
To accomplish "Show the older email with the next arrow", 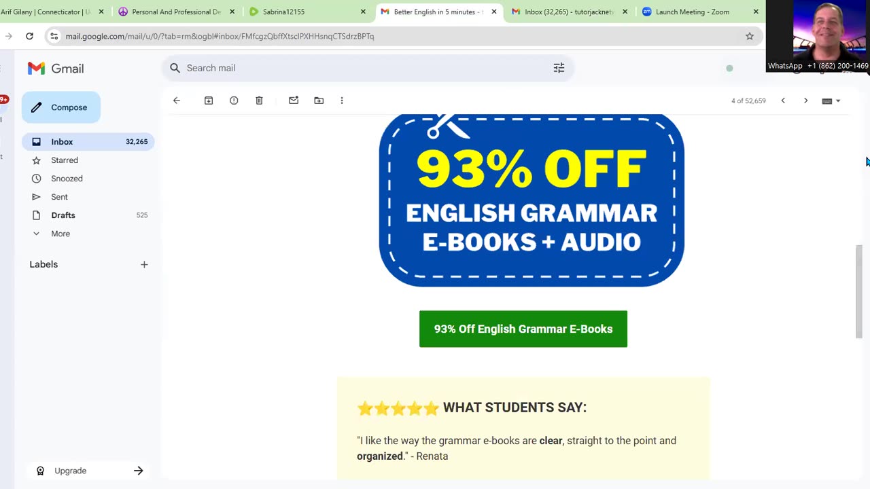I will pos(805,101).
